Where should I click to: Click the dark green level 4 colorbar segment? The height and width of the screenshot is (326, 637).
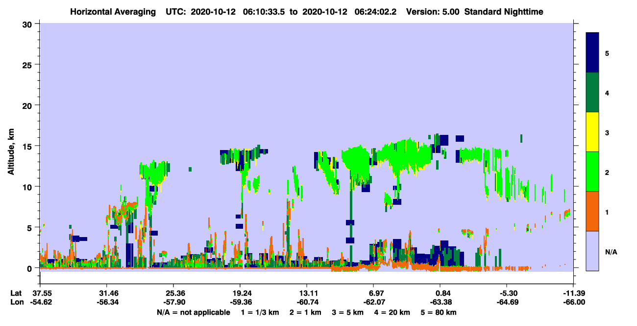point(592,92)
